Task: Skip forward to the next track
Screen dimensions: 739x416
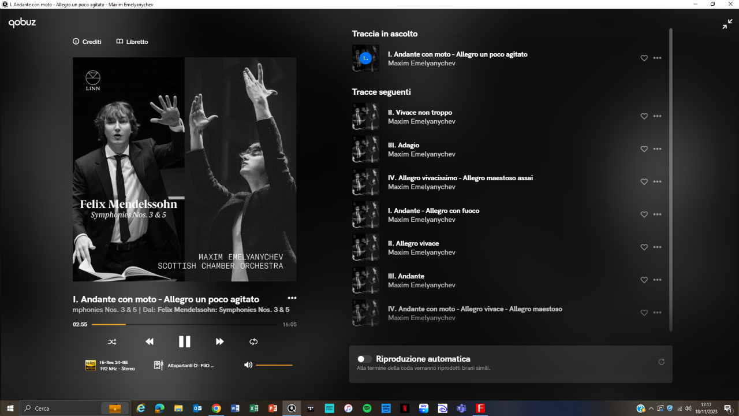Action: (219, 341)
